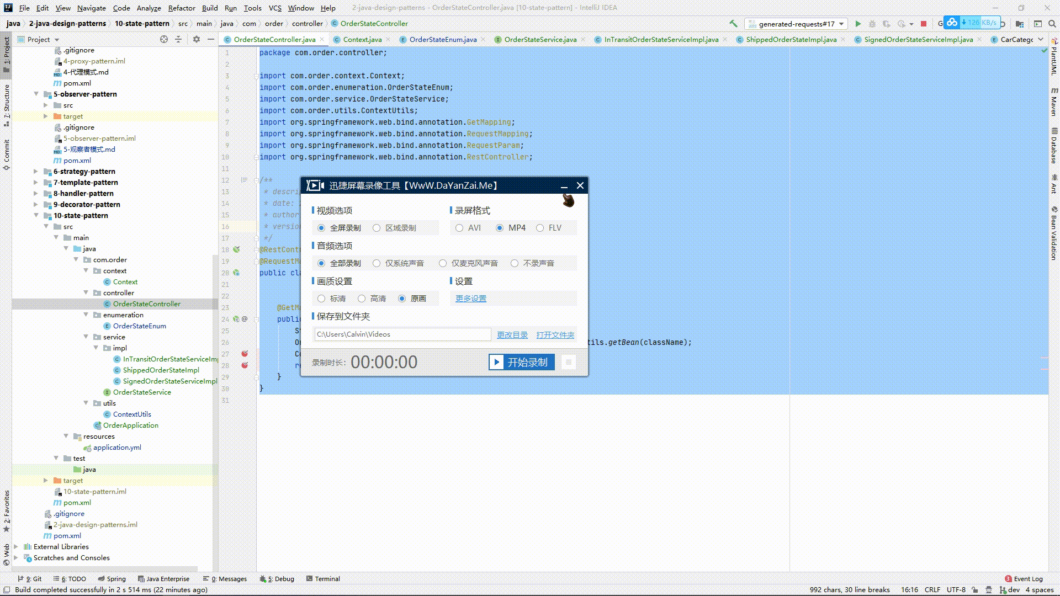This screenshot has height=596, width=1060.
Task: Click UTF-8 encoding in status bar
Action: 956,589
